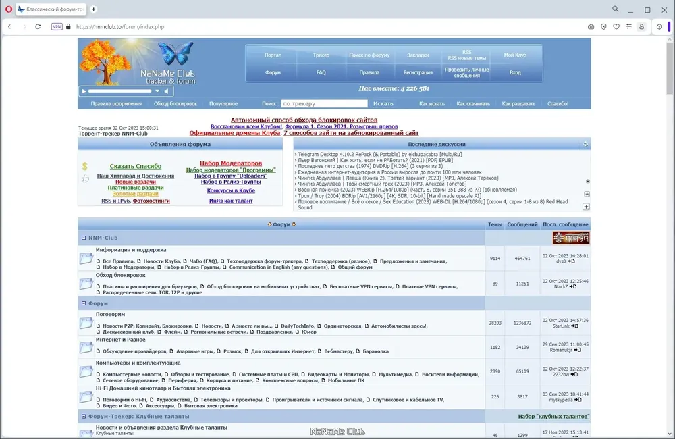
Task: Click the browser back arrow
Action: [x=9, y=27]
